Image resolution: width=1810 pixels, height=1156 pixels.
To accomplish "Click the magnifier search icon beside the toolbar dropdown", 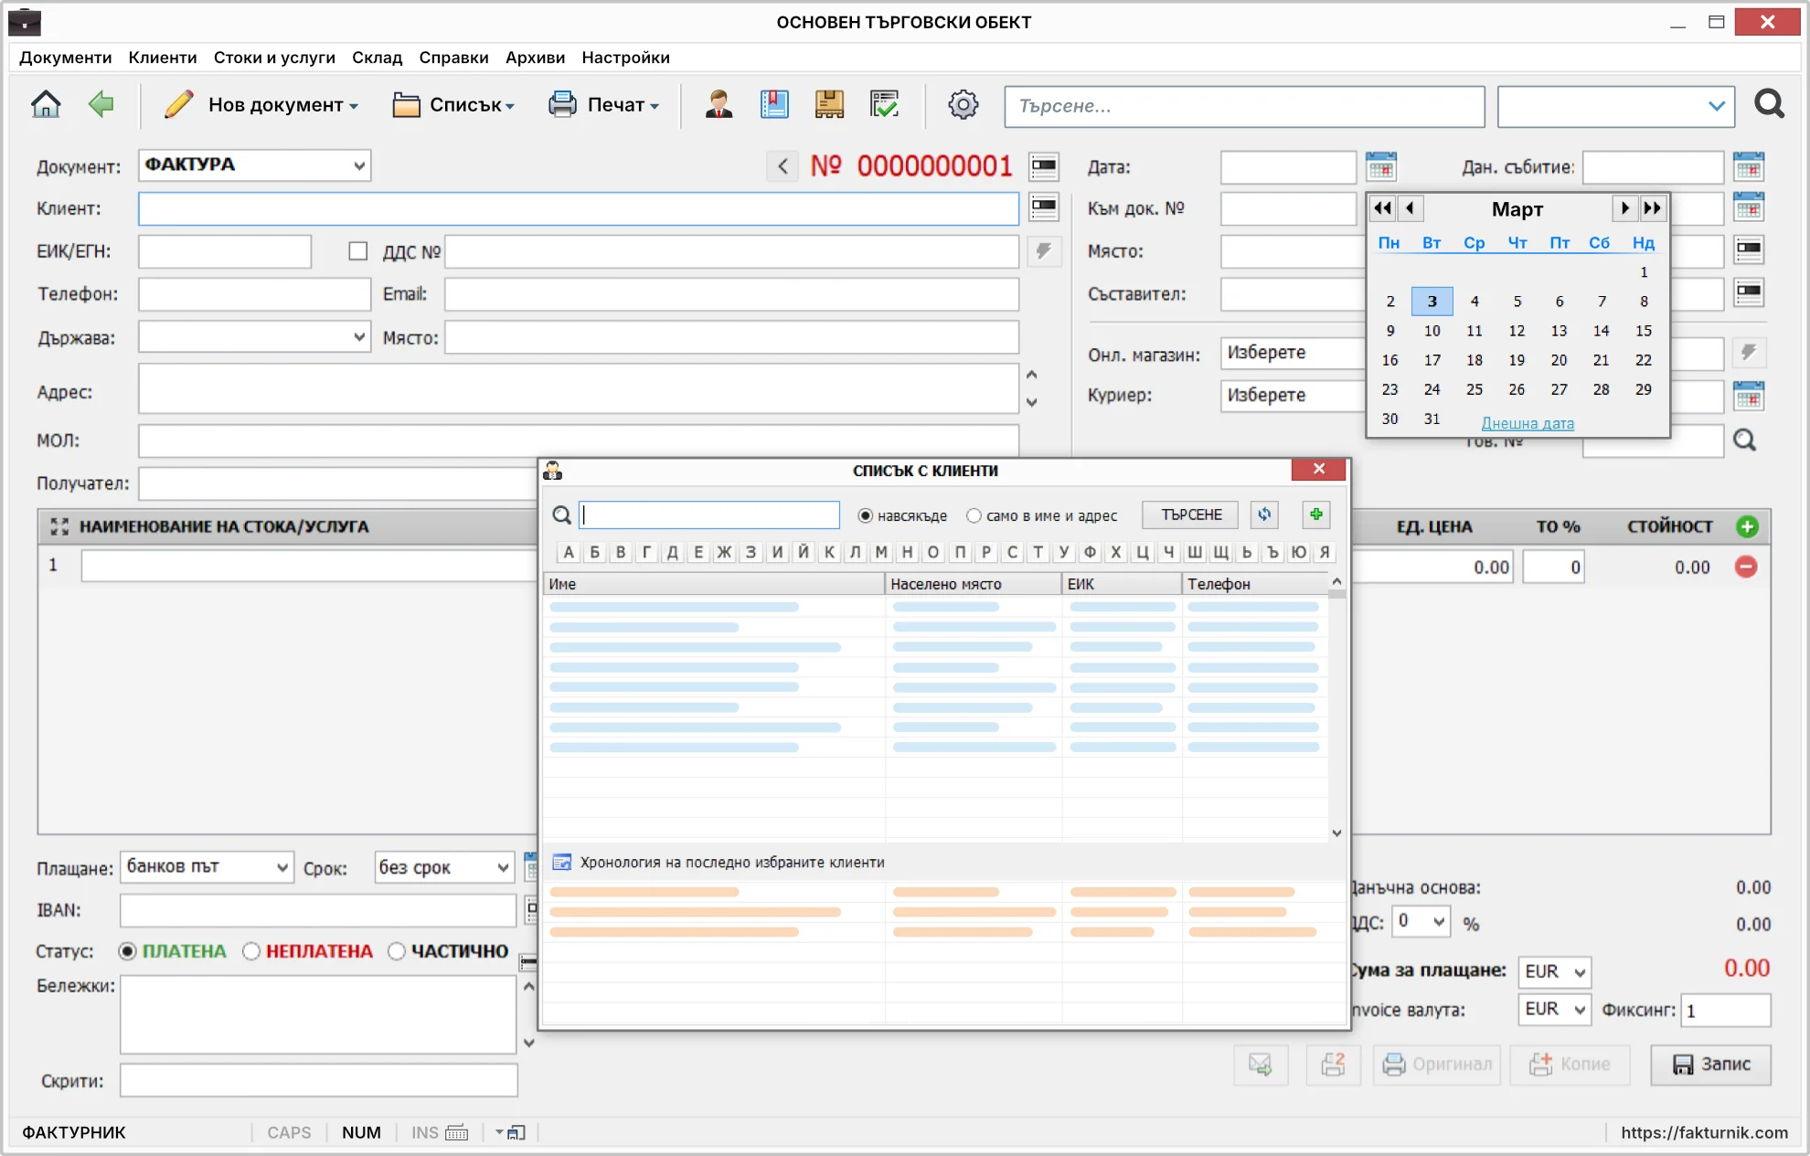I will [1770, 104].
